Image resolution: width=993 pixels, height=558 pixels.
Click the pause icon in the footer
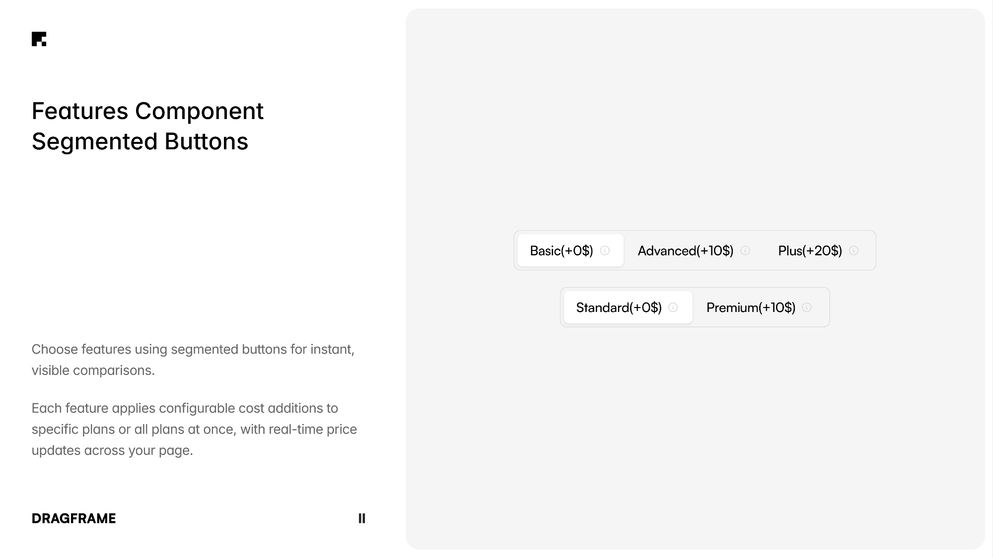(362, 518)
